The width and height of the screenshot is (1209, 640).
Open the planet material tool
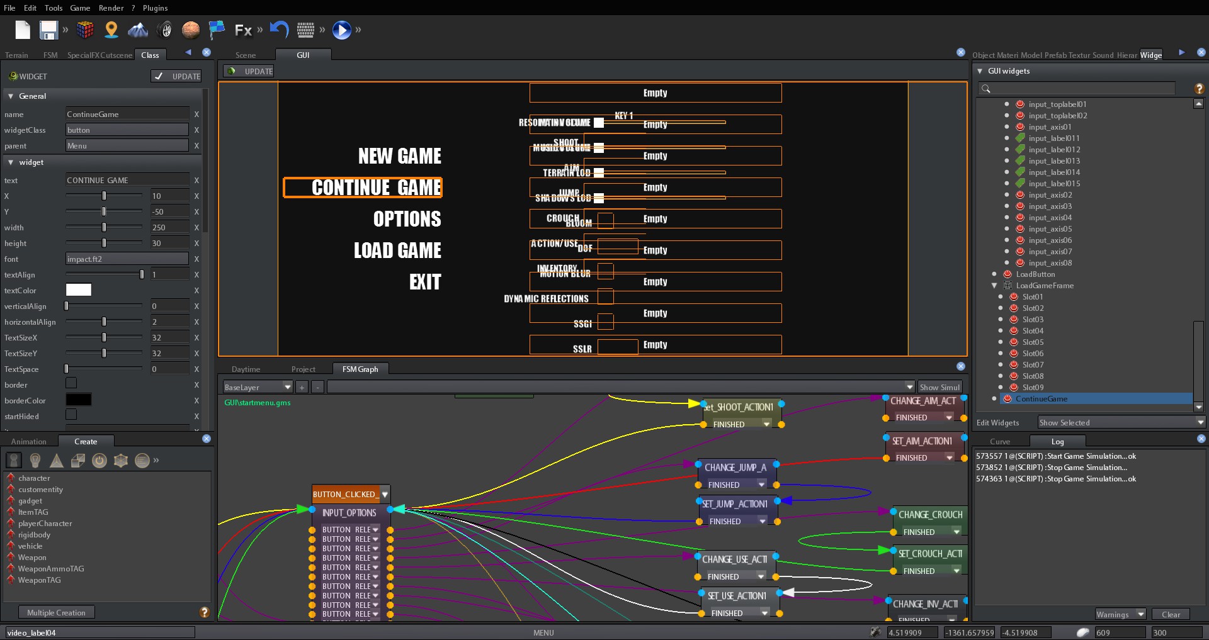(191, 30)
